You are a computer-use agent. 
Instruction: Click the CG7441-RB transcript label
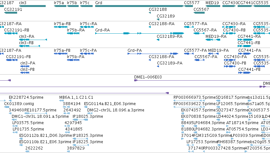pos(249,43)
